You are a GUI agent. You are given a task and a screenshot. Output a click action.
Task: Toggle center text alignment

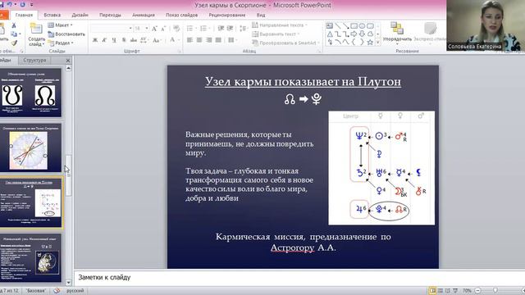pos(199,40)
